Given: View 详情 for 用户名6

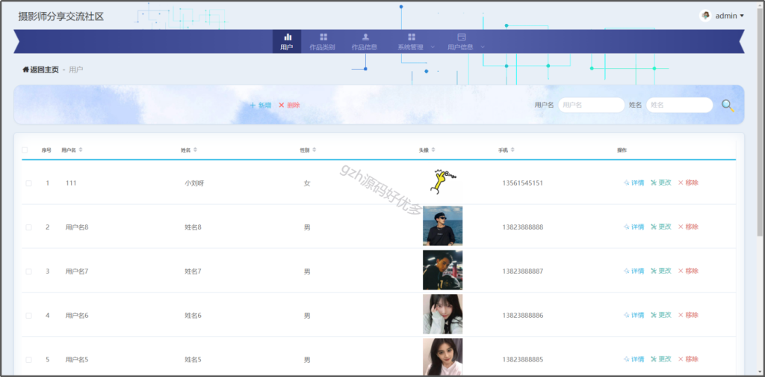Looking at the screenshot, I should coord(634,315).
